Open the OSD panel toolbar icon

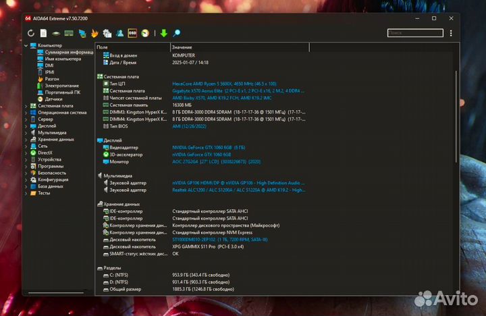pos(132,33)
